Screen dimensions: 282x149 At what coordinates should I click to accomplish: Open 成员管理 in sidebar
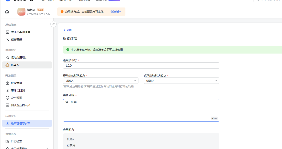tap(16, 40)
